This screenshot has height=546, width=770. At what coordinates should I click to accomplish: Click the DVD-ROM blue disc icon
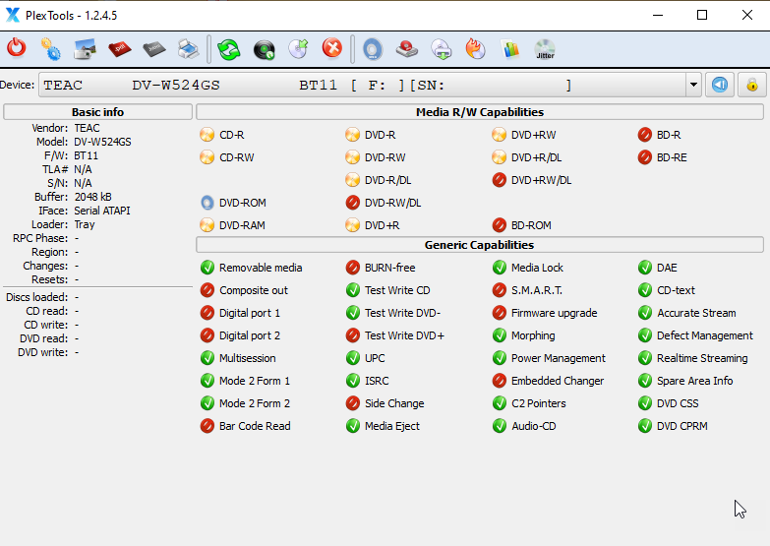[x=207, y=203]
